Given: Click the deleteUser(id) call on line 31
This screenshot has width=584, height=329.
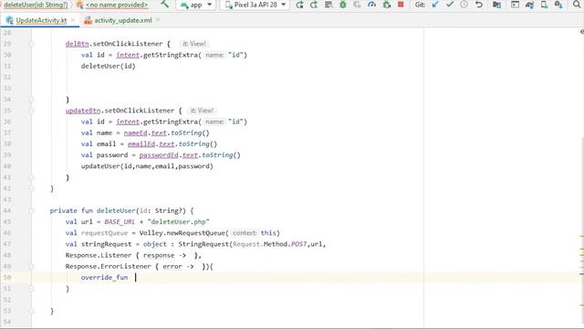Looking at the screenshot, I should (x=108, y=66).
